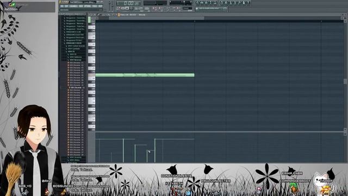The image size is (348, 196).
Task: Click the orange piano roll channel icon
Action: pyautogui.click(x=119, y=15)
